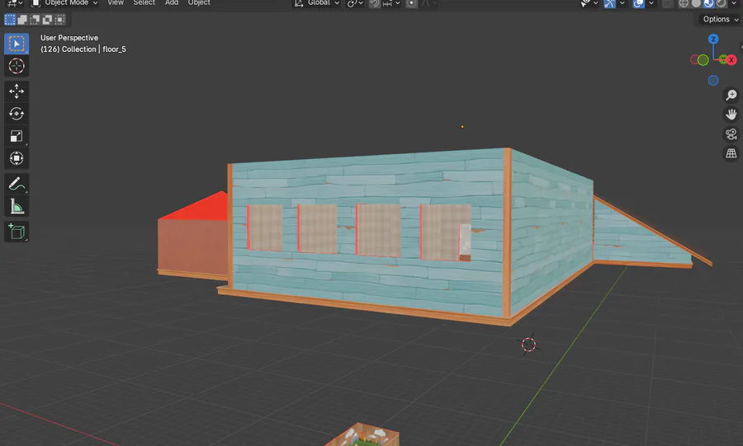Viewport: 743px width, 446px height.
Task: Open the shading options arrow
Action: click(734, 3)
